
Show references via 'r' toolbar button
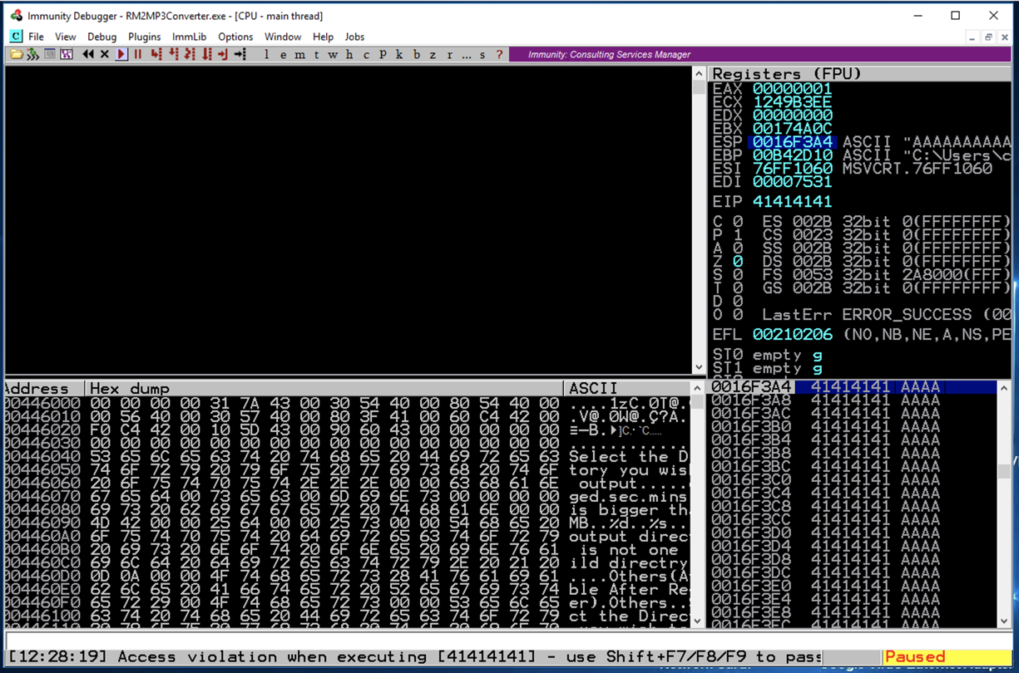click(449, 54)
